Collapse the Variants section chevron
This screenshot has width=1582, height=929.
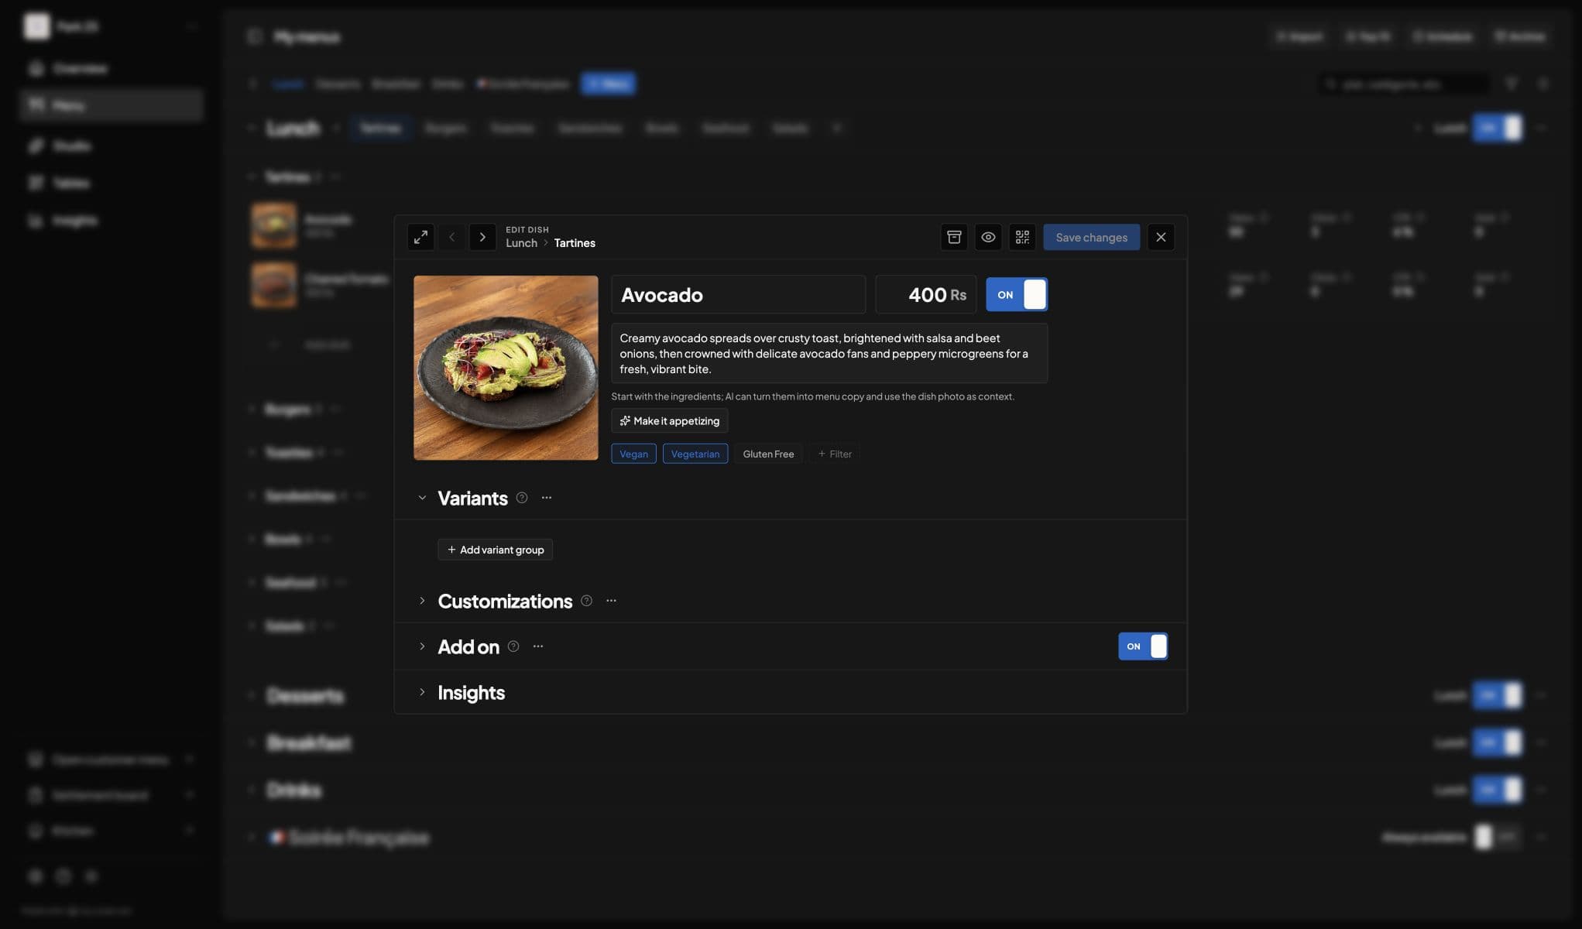point(422,498)
